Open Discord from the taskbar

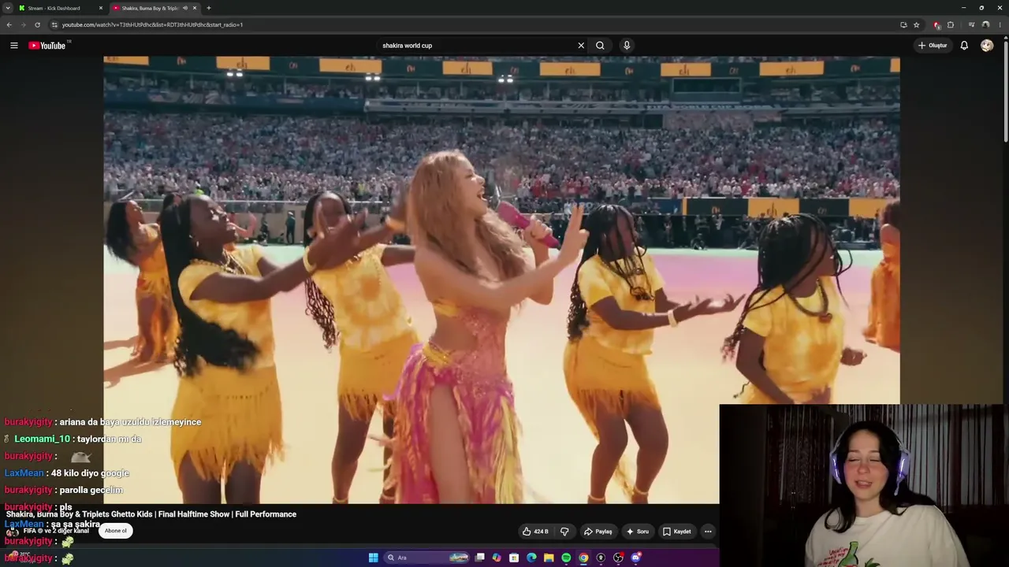click(635, 558)
